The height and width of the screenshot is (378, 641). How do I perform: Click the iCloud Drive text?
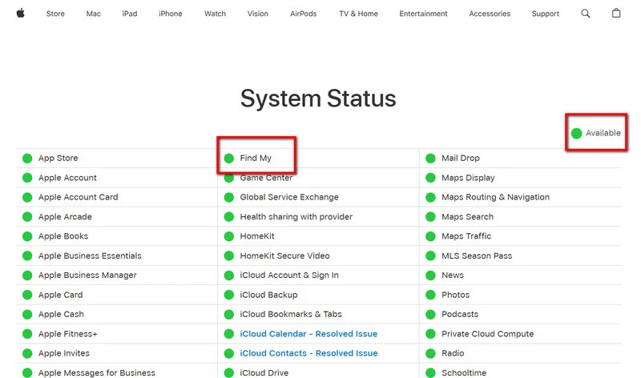click(x=264, y=372)
